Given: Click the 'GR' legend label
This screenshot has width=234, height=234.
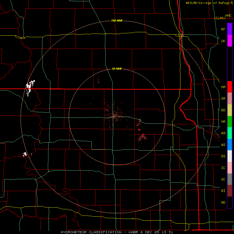Looking at the screenshot, I should [223, 99].
